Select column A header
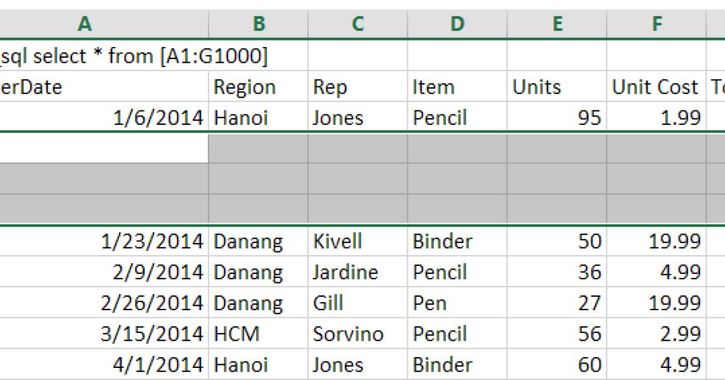 coord(85,24)
